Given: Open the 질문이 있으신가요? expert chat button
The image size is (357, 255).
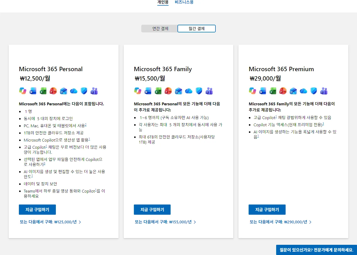Looking at the screenshot, I should pyautogui.click(x=316, y=250).
